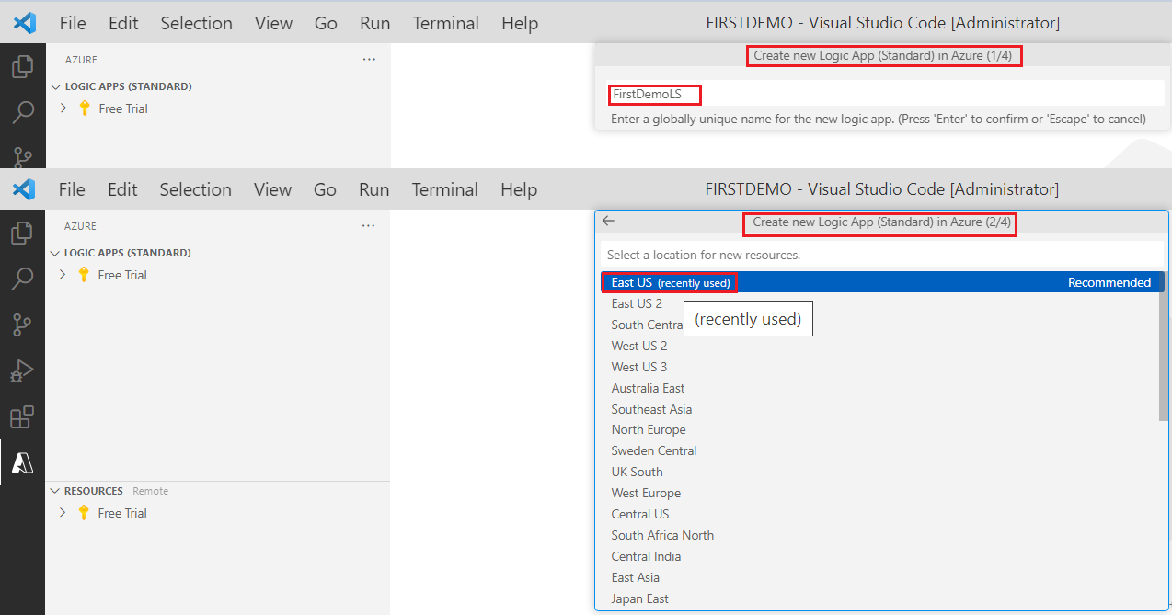The image size is (1172, 615).
Task: Open the Run menu in the upper window
Action: pyautogui.click(x=375, y=23)
